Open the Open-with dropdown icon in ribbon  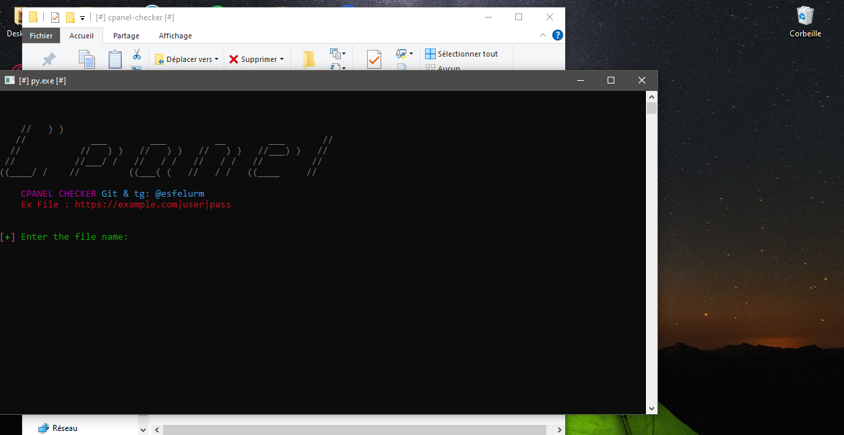coord(404,53)
